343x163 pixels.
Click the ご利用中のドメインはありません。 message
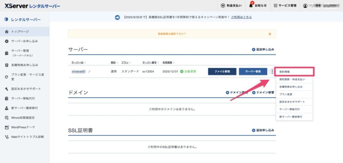172,109
